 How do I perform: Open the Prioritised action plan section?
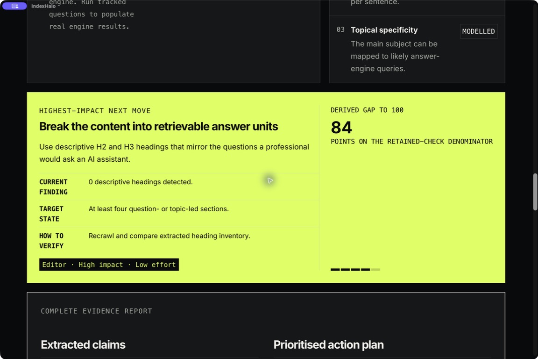[328, 345]
